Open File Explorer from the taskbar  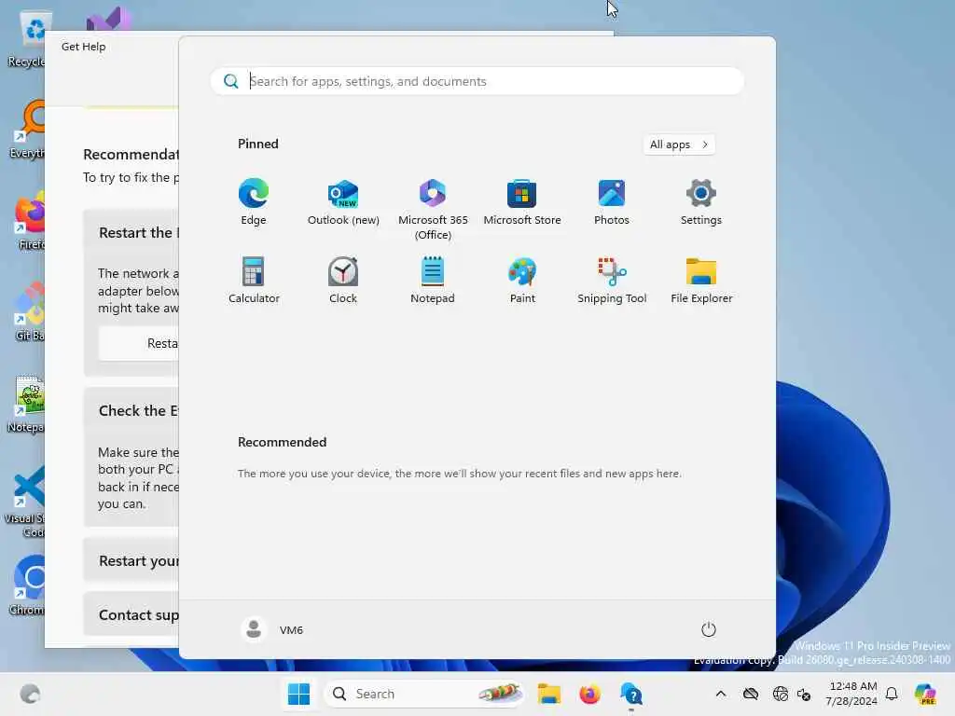tap(548, 694)
